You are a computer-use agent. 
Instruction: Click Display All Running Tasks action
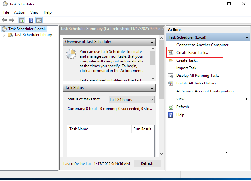pyautogui.click(x=198, y=76)
